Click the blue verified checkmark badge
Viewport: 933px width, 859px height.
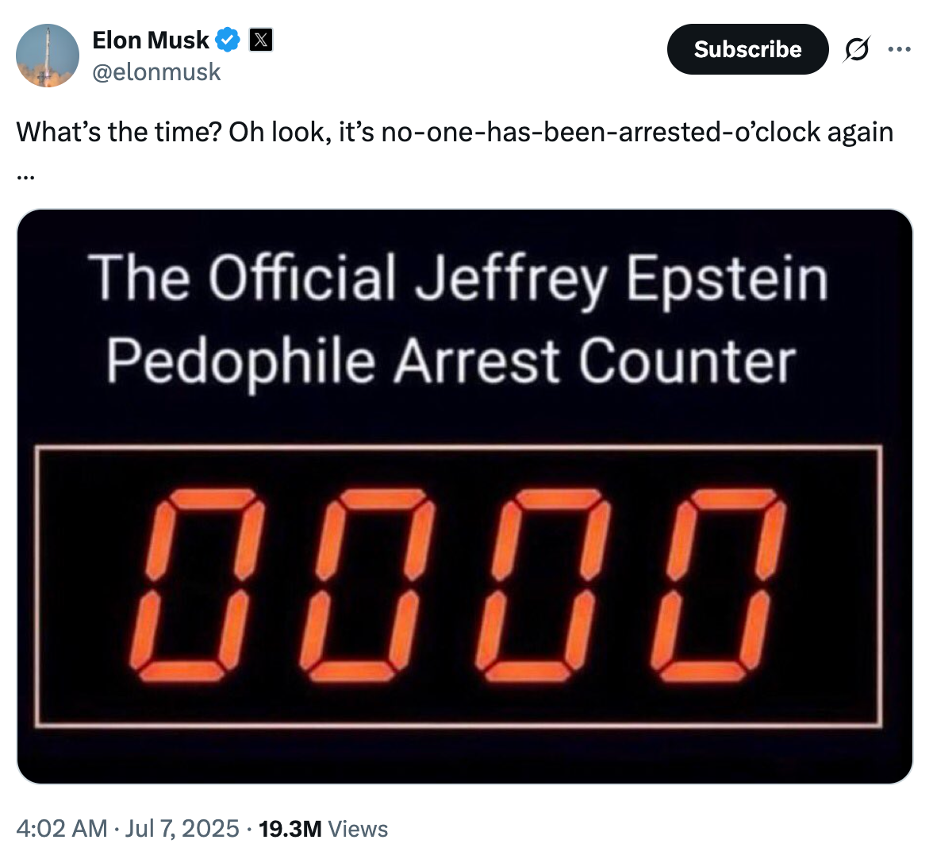coord(228,40)
